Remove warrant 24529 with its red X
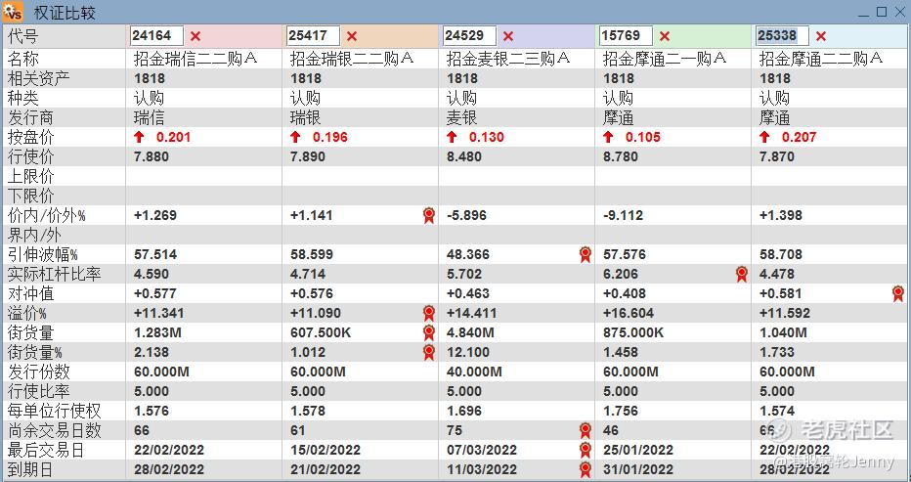The image size is (911, 482). tap(508, 36)
